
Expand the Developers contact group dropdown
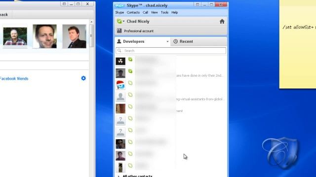167,41
